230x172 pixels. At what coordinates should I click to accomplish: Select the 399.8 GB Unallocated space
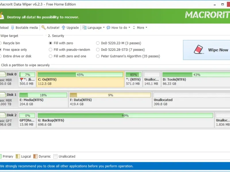click(x=191, y=99)
